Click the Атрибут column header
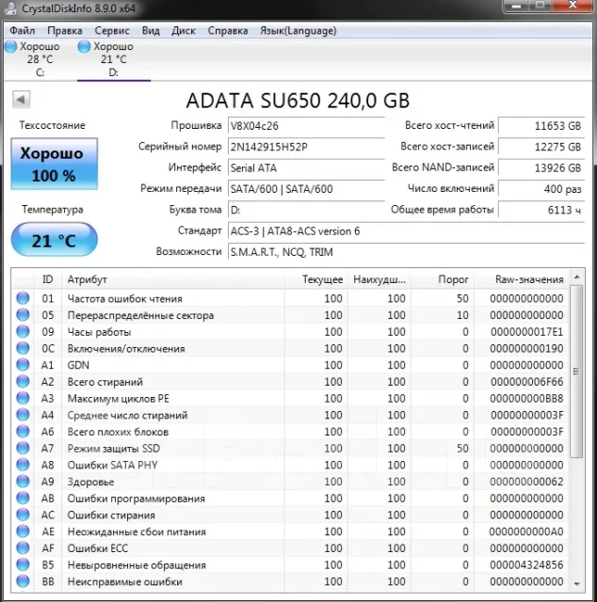The width and height of the screenshot is (597, 602). pyautogui.click(x=173, y=279)
